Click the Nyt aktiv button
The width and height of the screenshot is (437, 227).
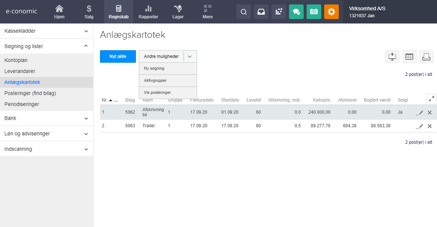point(118,56)
